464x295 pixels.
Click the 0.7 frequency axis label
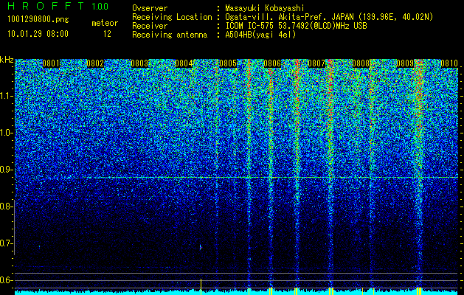pos(7,243)
